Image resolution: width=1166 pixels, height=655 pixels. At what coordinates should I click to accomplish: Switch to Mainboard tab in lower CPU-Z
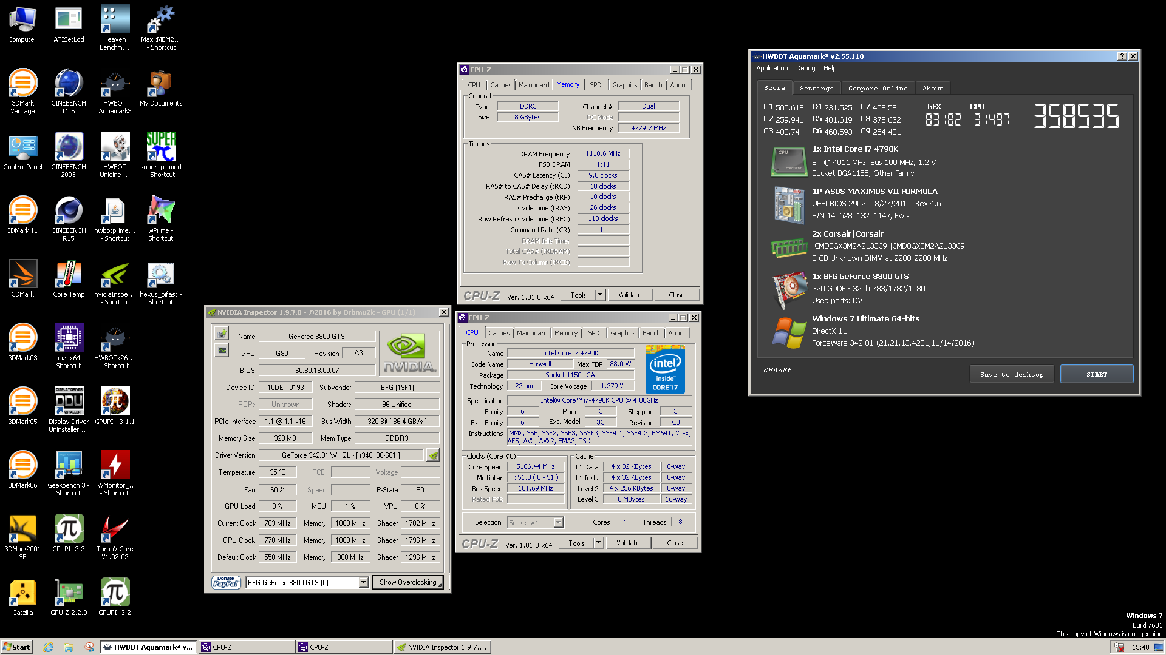(x=532, y=334)
